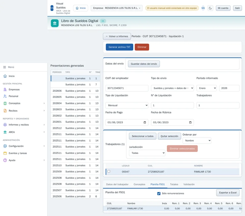The height and width of the screenshot is (216, 245).
Task: Click the Nº de Liquidación input field
Action: tap(172, 105)
